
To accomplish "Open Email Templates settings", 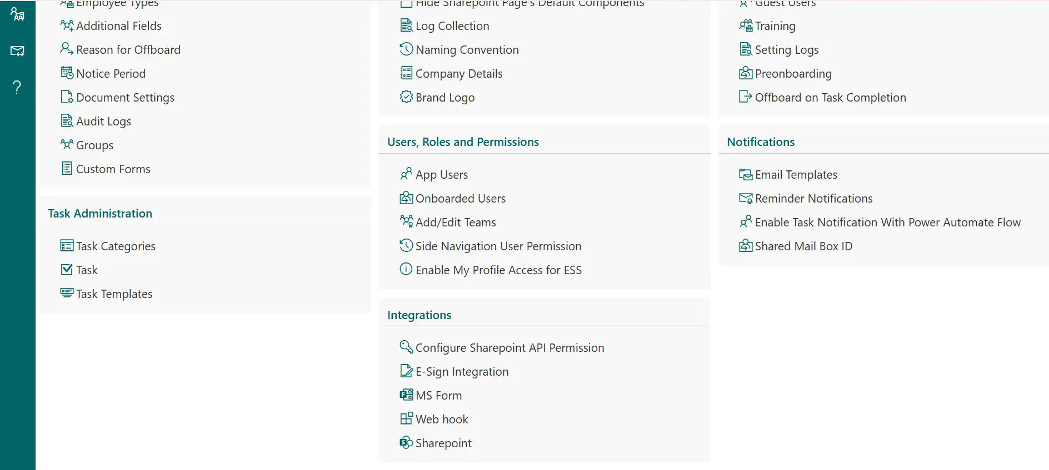I will pyautogui.click(x=796, y=175).
